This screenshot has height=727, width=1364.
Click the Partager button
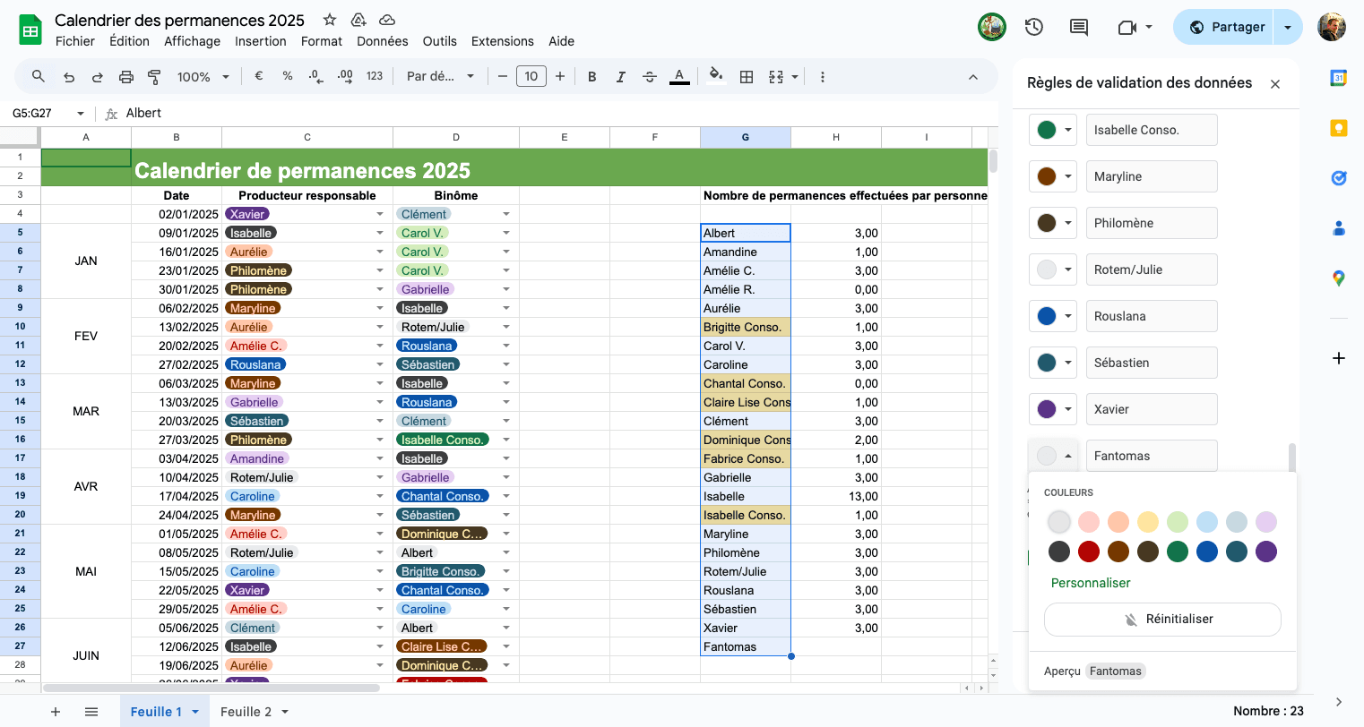click(1225, 27)
